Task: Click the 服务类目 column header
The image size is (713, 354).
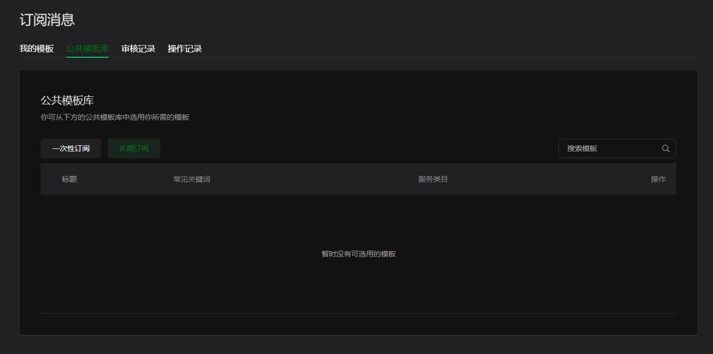Action: click(433, 179)
